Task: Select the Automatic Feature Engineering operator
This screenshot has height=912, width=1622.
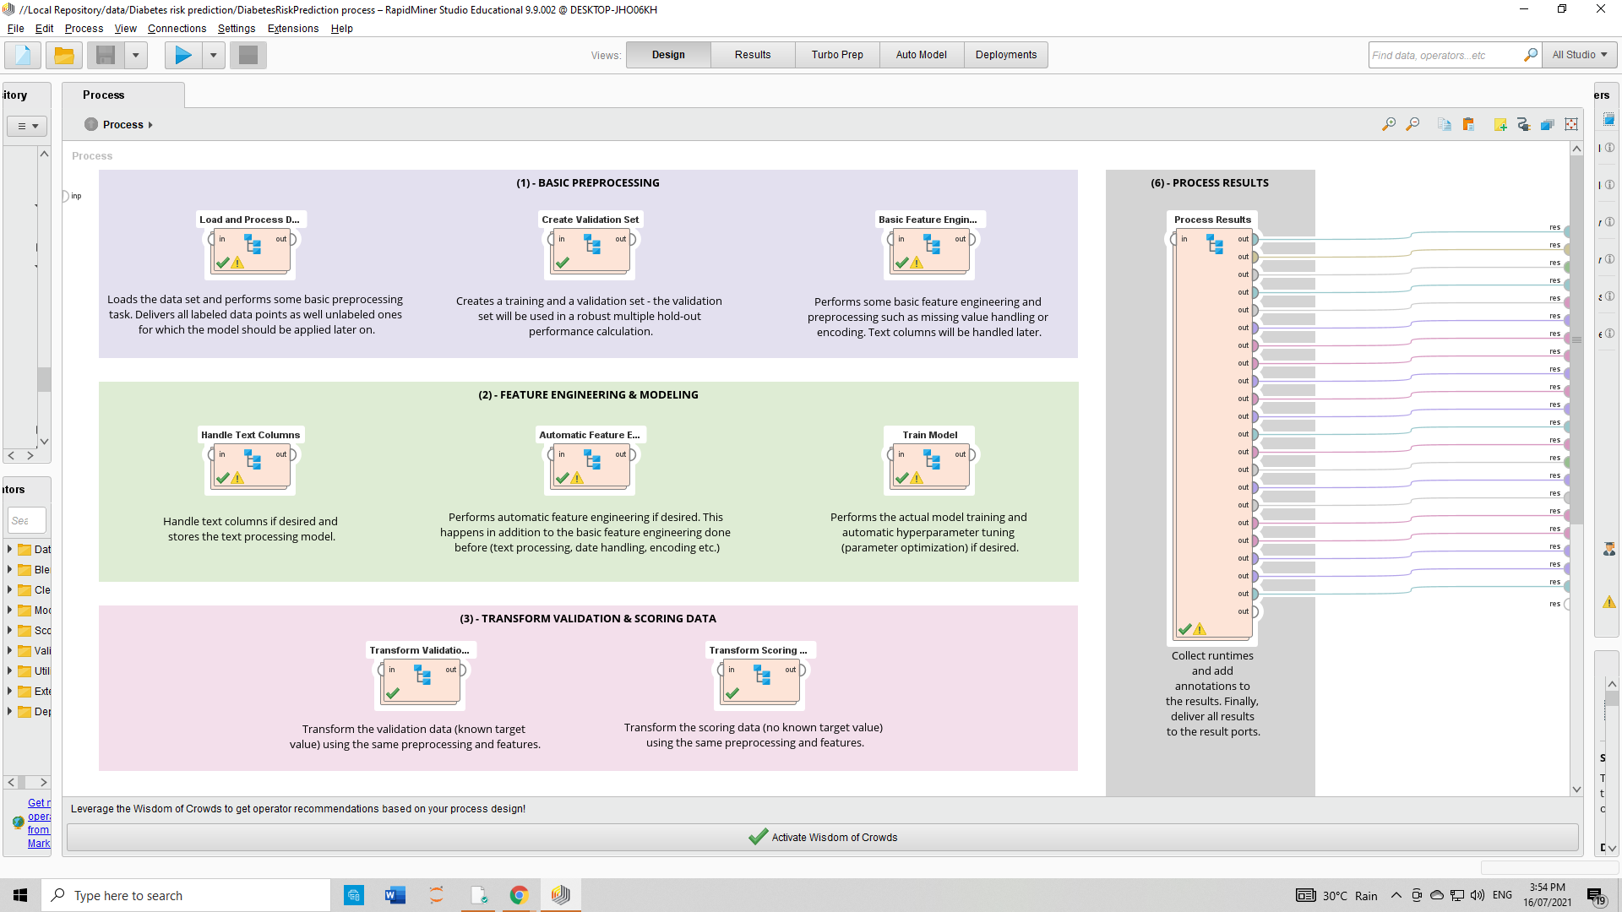Action: [x=591, y=467]
